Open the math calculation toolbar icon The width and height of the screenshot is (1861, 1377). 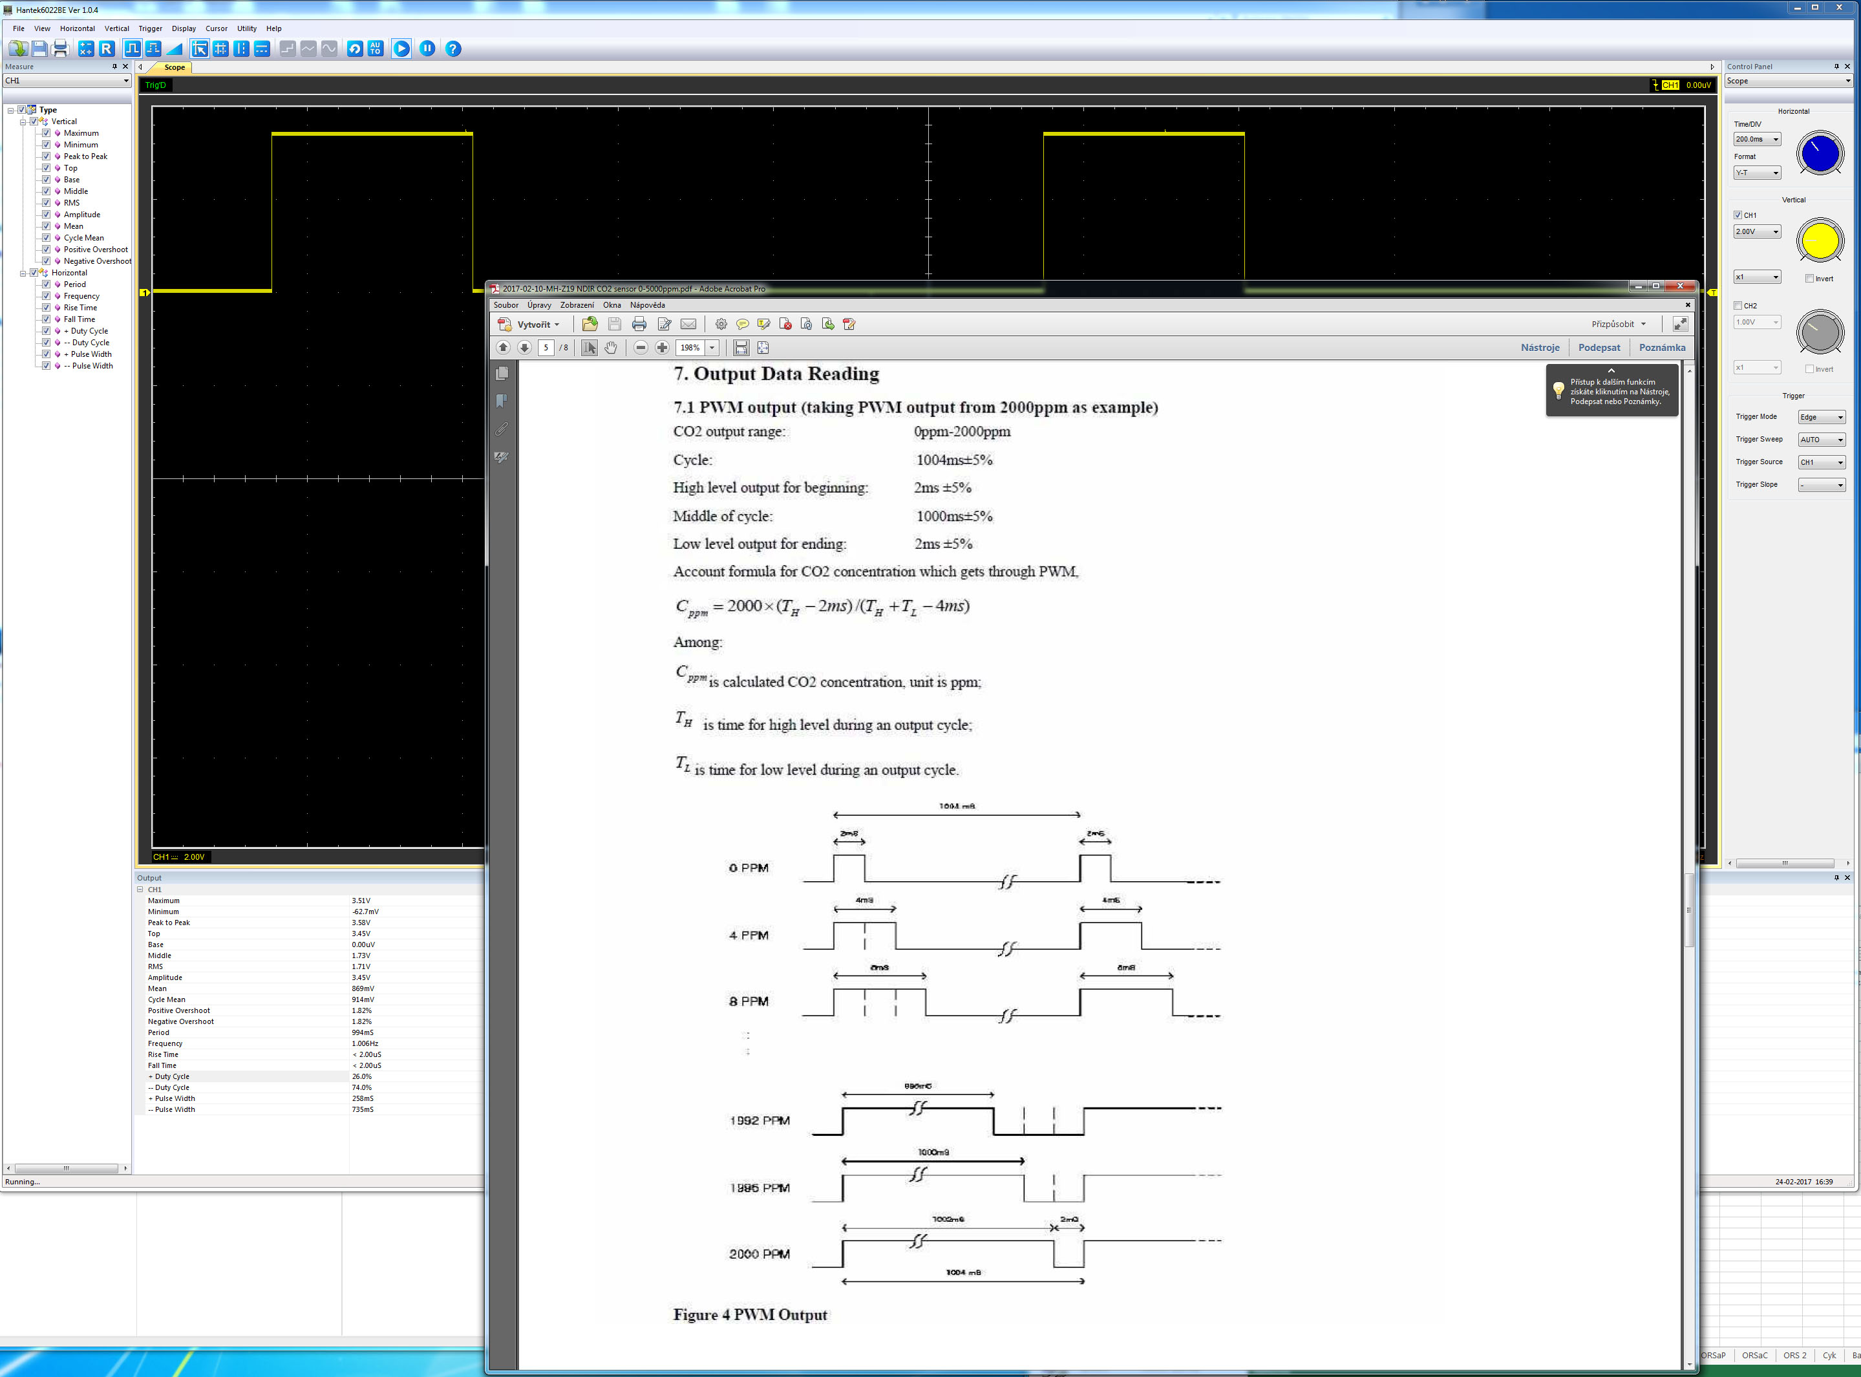tap(86, 48)
